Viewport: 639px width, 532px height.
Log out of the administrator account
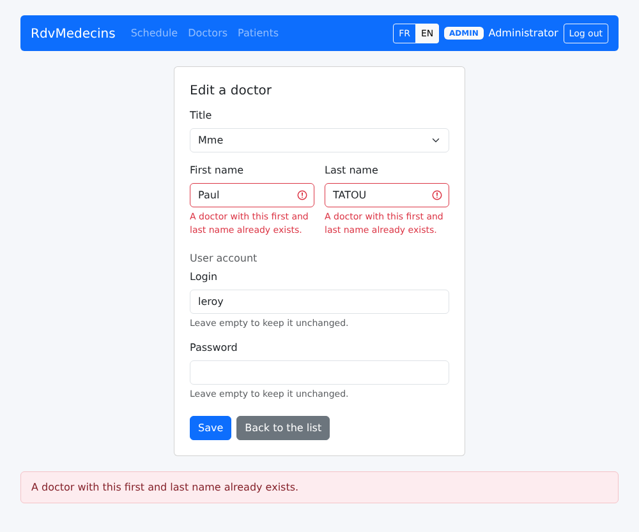coord(585,33)
